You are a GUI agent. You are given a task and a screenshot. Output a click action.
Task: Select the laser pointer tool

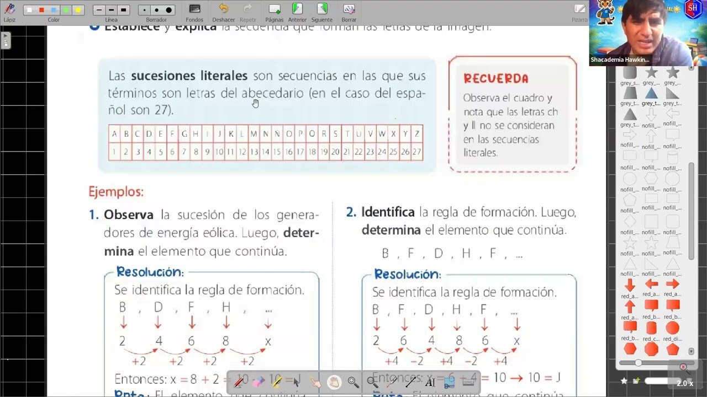pos(391,382)
